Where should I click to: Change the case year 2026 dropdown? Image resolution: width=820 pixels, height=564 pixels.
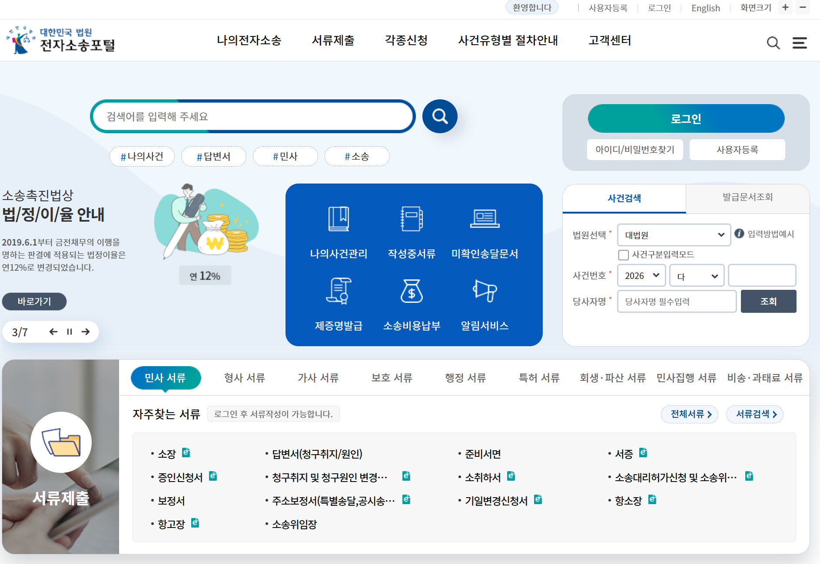click(641, 275)
